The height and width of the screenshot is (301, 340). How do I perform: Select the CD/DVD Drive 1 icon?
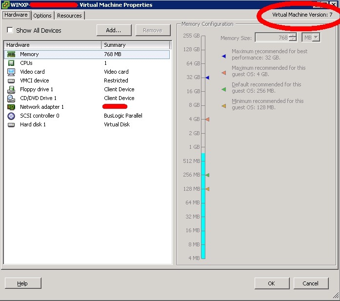[11, 99]
